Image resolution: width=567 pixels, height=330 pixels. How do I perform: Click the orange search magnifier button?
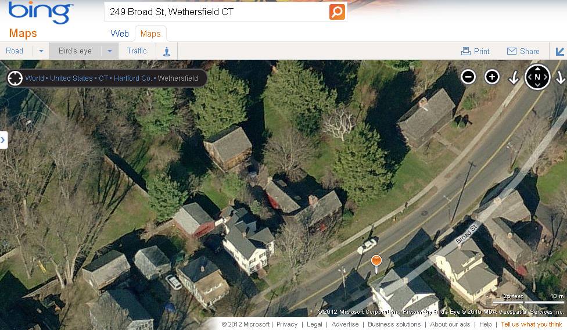[x=337, y=12]
